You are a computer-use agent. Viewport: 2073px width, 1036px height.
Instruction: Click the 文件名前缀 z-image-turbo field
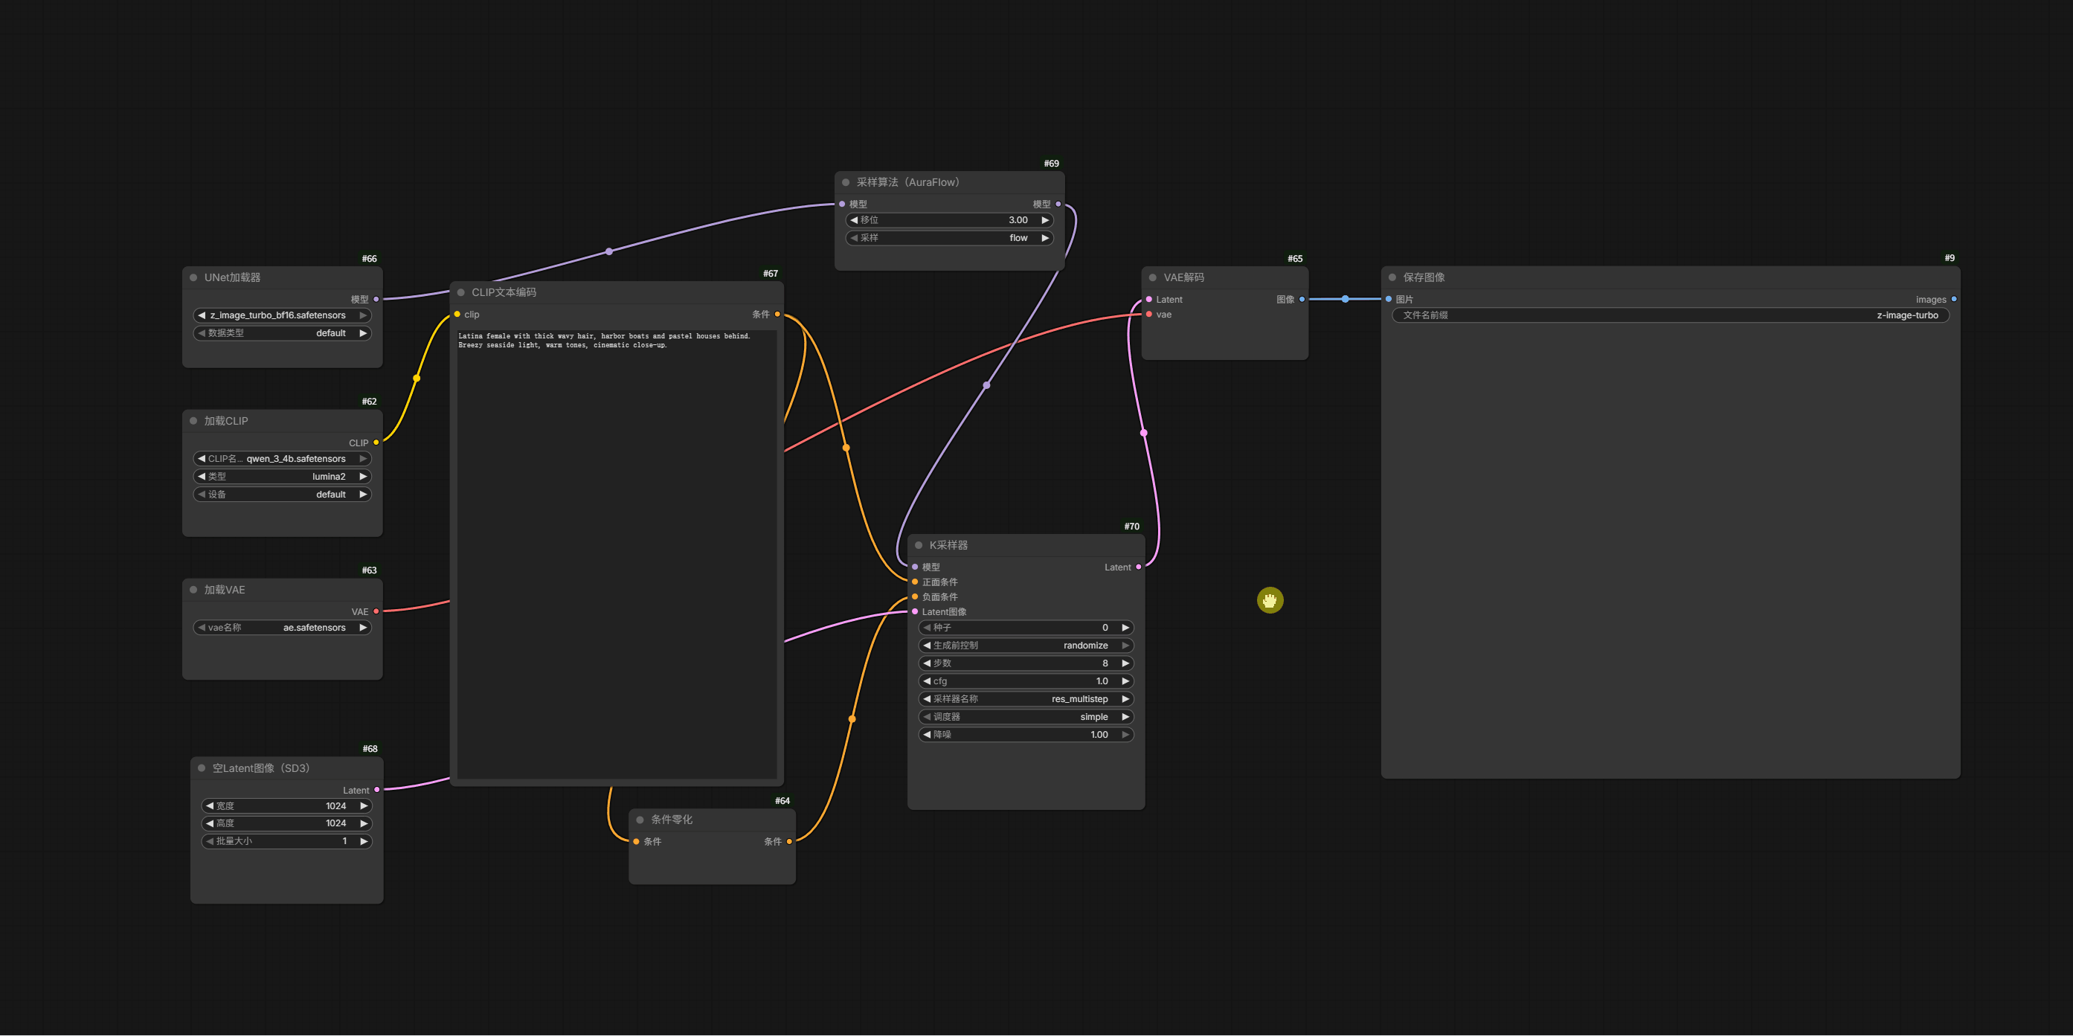[x=1671, y=315]
